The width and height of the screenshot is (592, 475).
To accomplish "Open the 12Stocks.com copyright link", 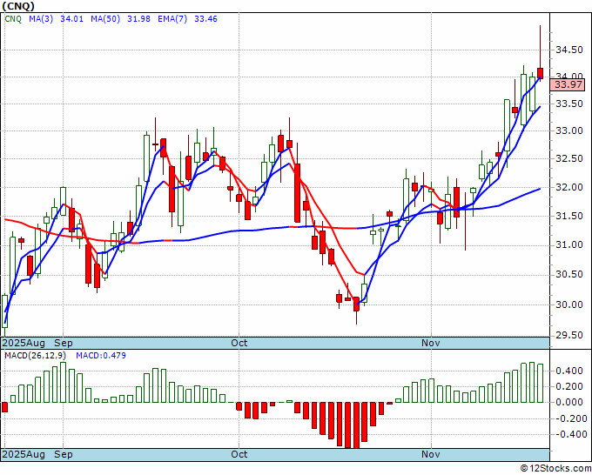I will pyautogui.click(x=555, y=469).
